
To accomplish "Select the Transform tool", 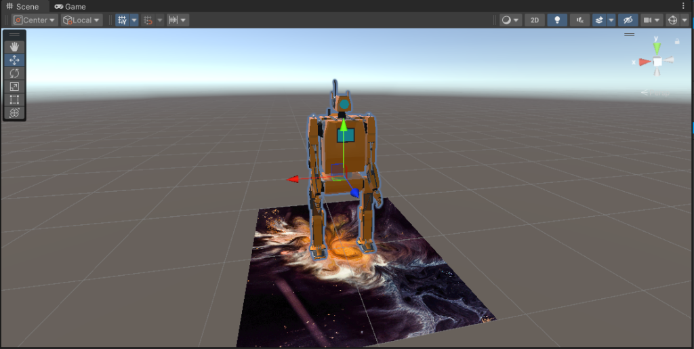I will point(14,112).
